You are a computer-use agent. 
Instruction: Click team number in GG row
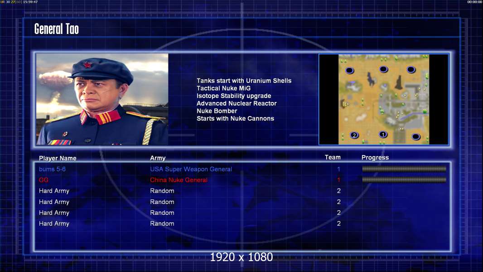click(x=338, y=180)
